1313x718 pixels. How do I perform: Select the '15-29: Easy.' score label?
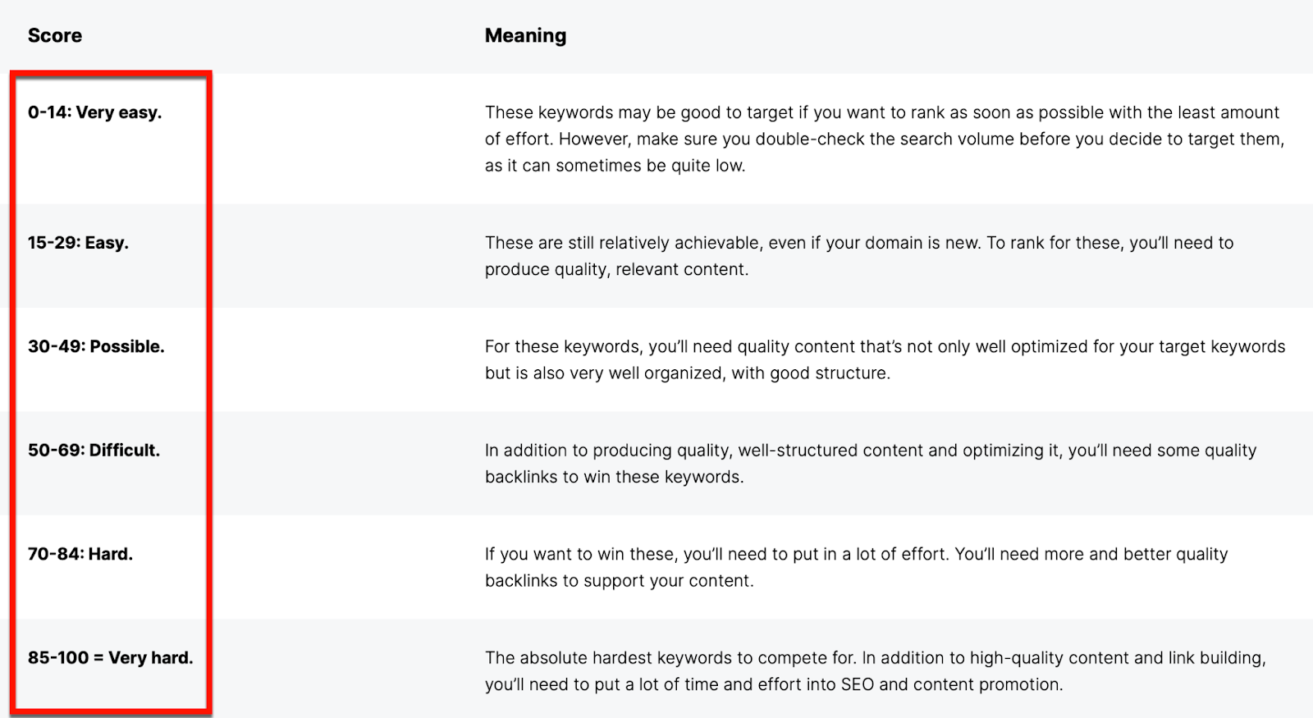78,243
